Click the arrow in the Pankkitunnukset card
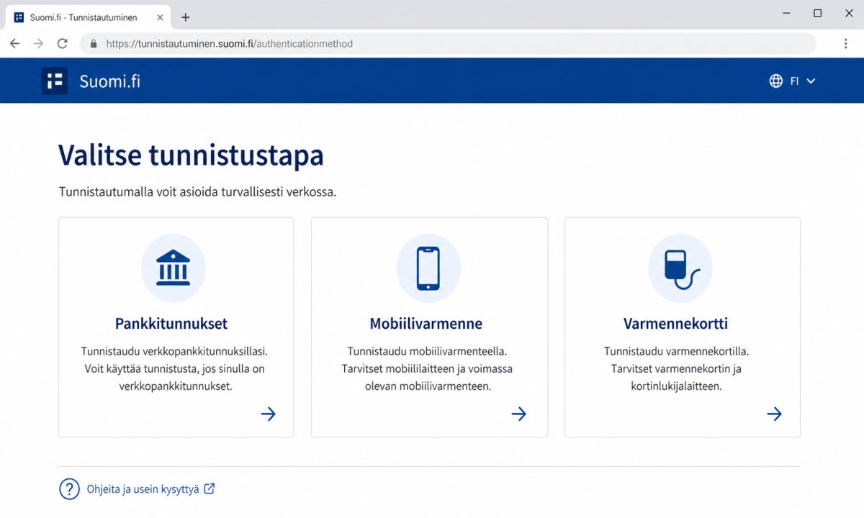Viewport: 864px width, 518px height. 268,414
